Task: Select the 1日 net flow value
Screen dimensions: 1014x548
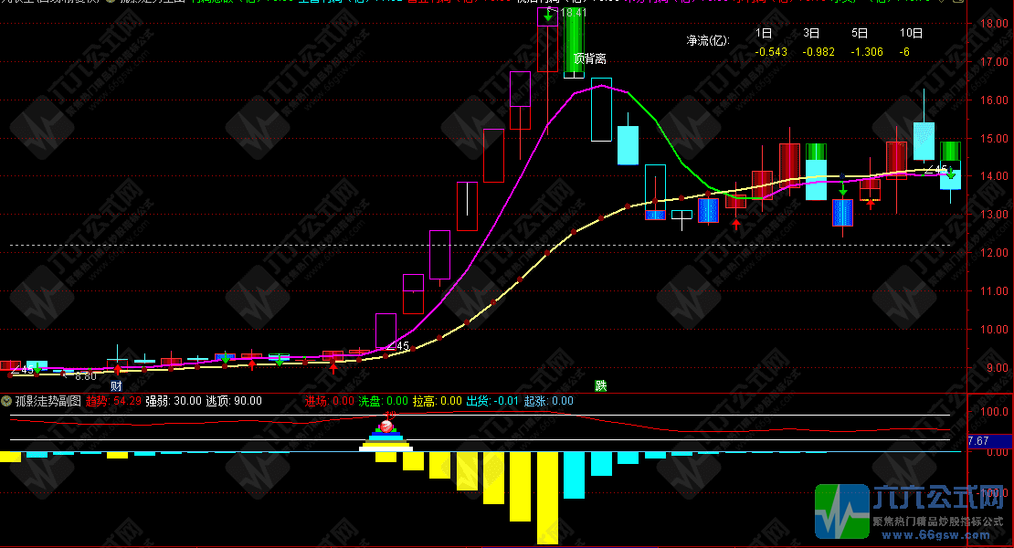Action: point(772,52)
